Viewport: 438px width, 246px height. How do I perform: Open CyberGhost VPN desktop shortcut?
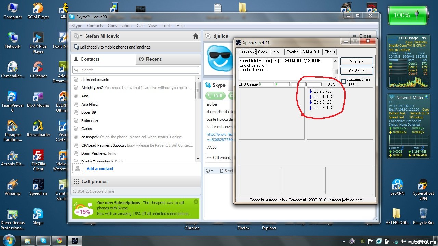pos(423,190)
